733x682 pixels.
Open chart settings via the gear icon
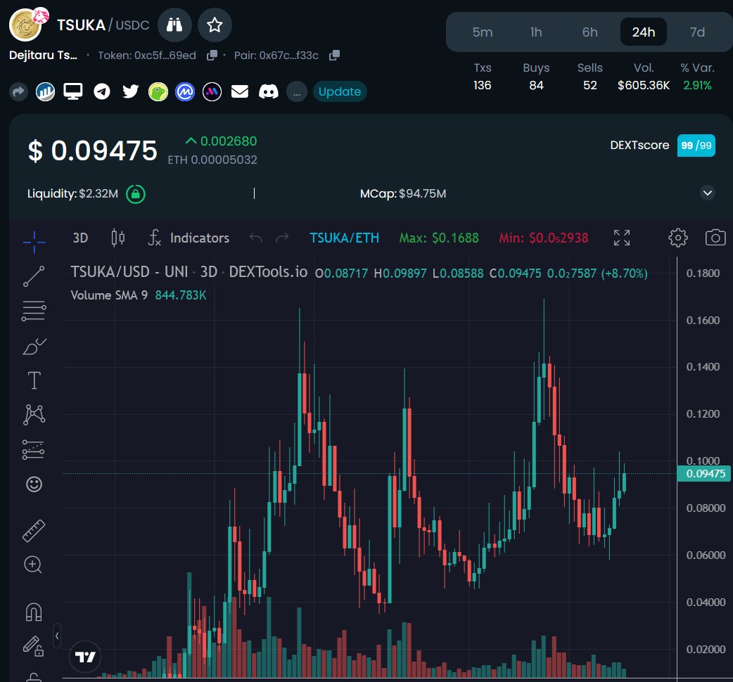click(677, 238)
